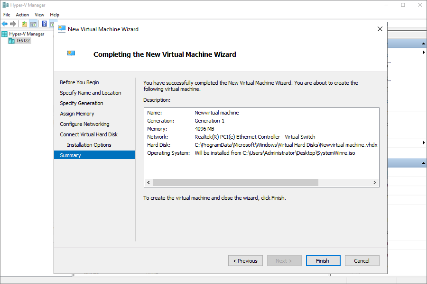Expand the Actions submenu arrow above the lower section
The image size is (427, 284).
(424, 142)
